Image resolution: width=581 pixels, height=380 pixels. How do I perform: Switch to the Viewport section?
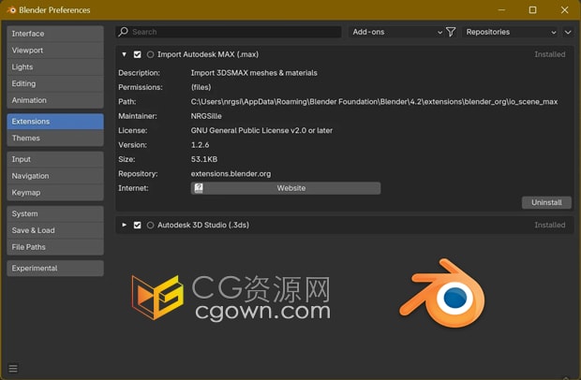point(55,51)
